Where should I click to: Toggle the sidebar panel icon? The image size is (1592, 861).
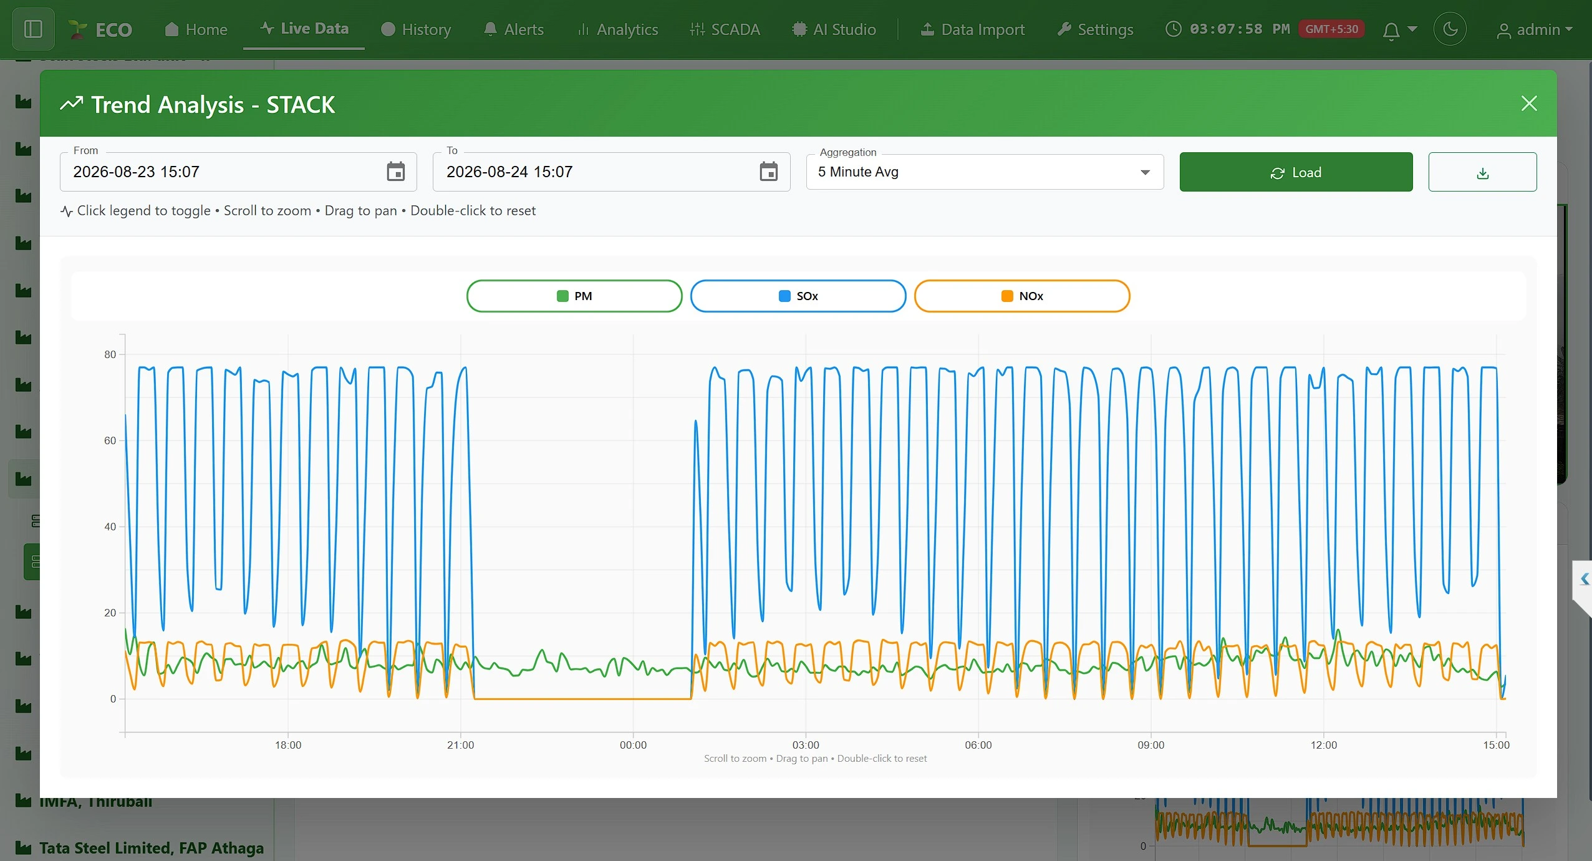[x=33, y=29]
